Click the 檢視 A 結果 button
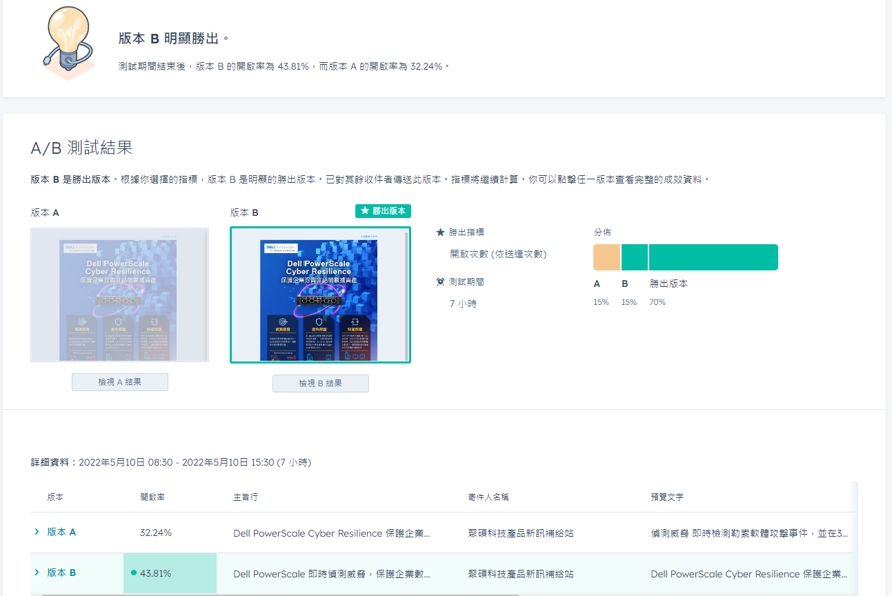892x596 pixels. [x=120, y=382]
